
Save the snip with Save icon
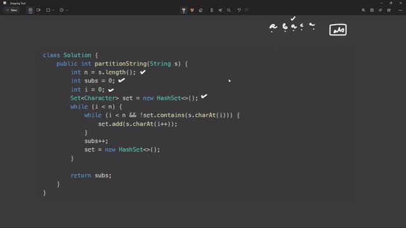372,10
